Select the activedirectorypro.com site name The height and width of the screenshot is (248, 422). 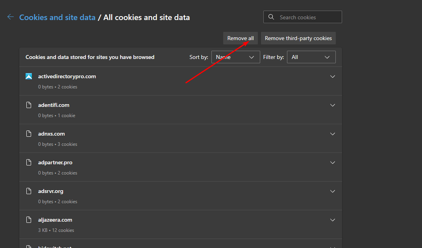[67, 76]
